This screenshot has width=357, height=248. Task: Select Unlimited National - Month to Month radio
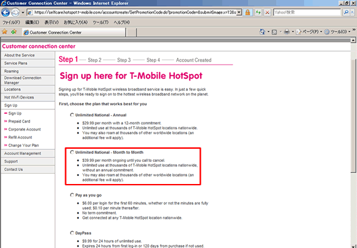click(72, 152)
